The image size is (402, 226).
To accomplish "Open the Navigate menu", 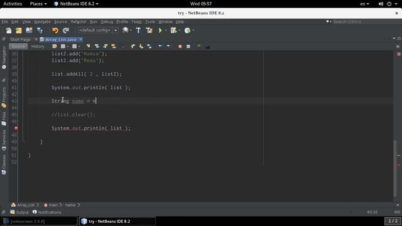I will coord(42,22).
